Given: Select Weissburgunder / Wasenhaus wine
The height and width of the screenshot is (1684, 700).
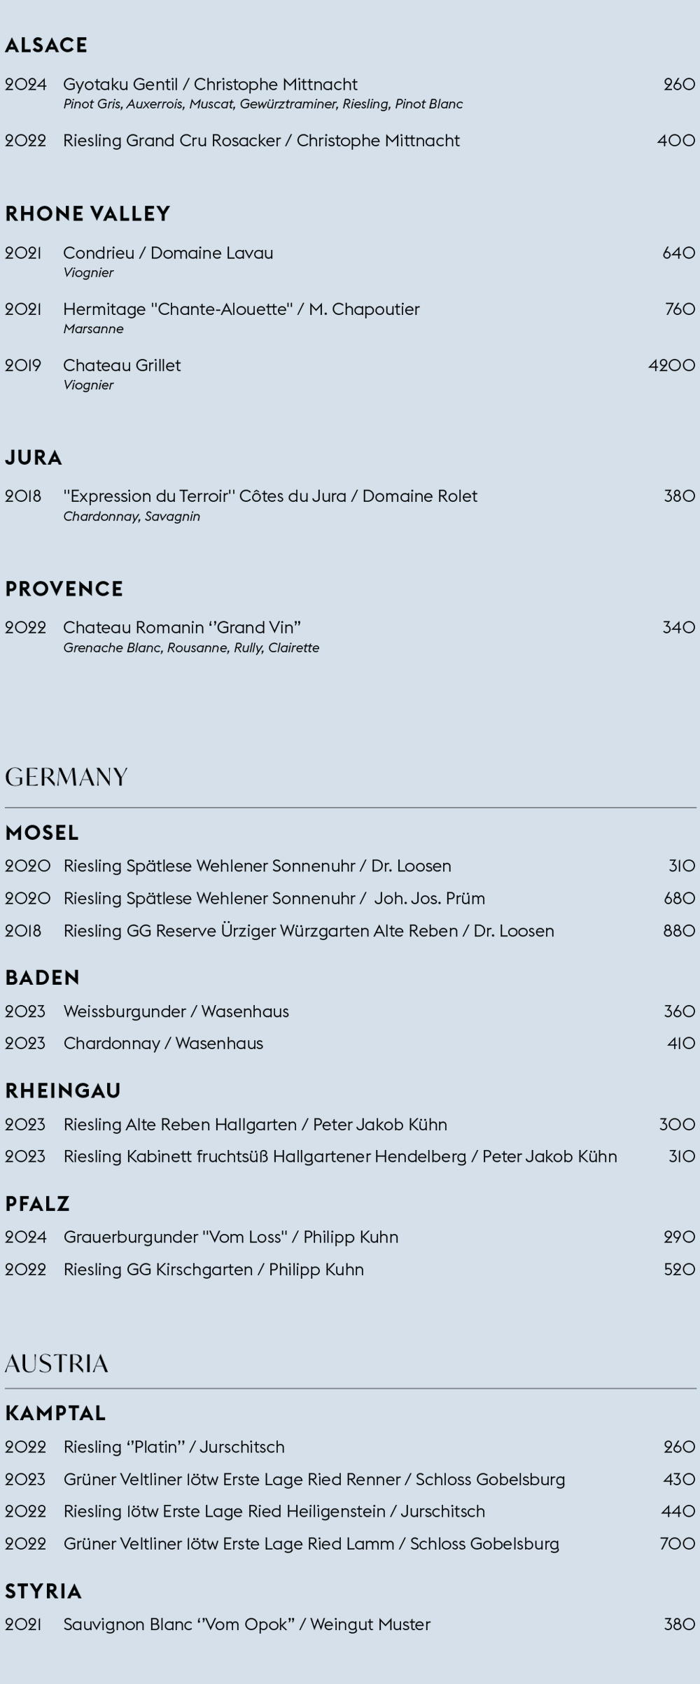Looking at the screenshot, I should (176, 1011).
